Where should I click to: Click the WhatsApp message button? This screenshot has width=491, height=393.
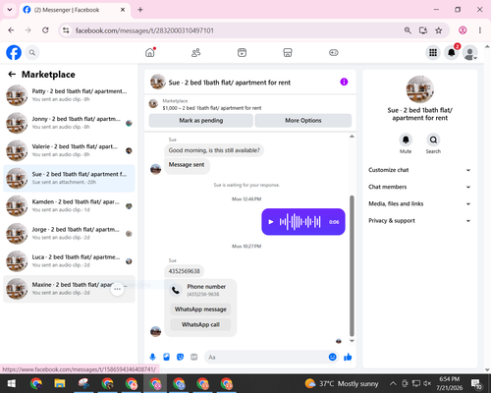coord(200,309)
